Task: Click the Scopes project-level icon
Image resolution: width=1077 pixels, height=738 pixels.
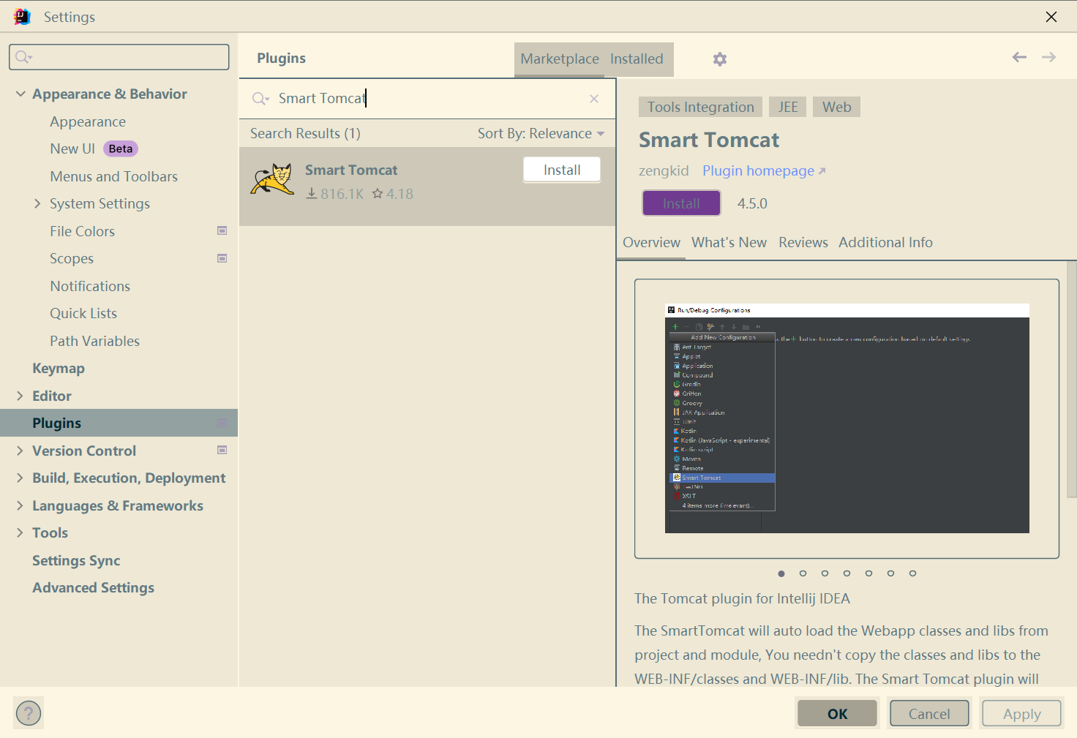Action: [x=222, y=258]
